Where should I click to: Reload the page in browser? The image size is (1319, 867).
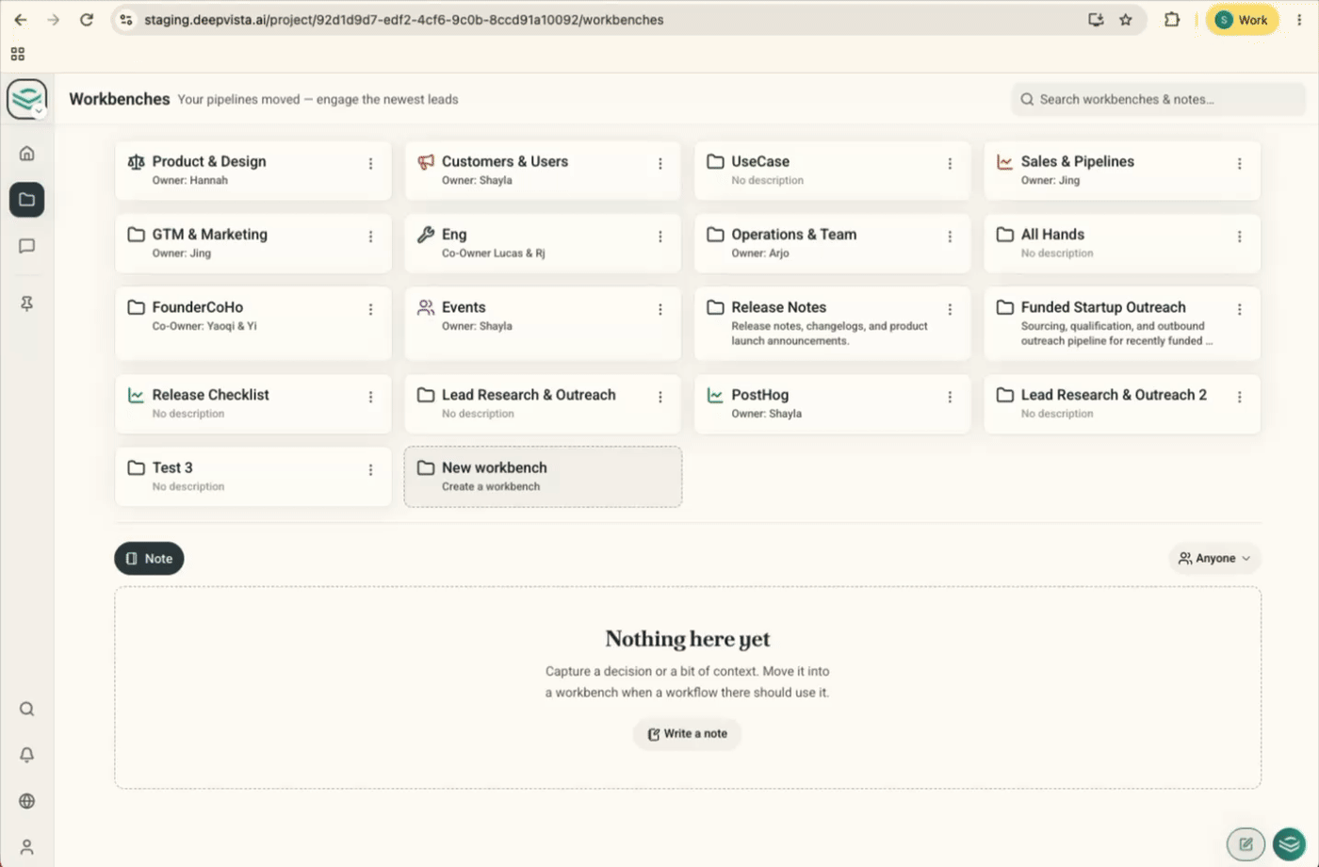point(87,20)
